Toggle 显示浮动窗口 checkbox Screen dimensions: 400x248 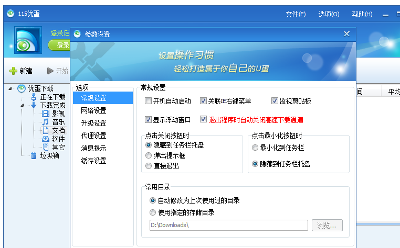[x=148, y=119]
